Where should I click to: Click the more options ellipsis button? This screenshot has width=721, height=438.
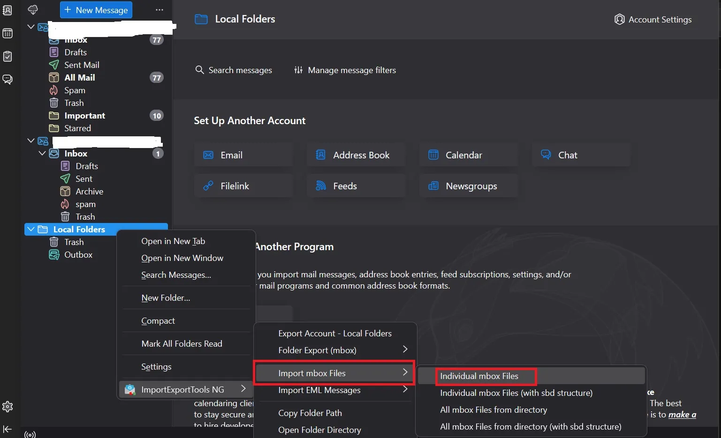(159, 9)
